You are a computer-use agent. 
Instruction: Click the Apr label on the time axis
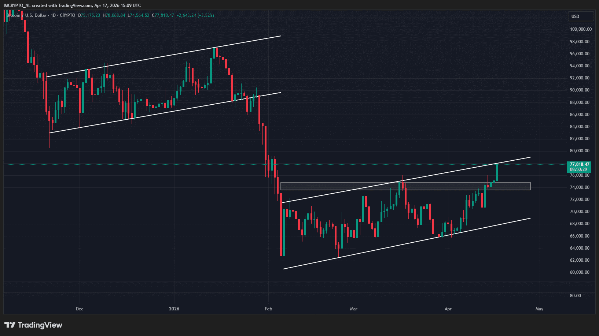pos(448,309)
